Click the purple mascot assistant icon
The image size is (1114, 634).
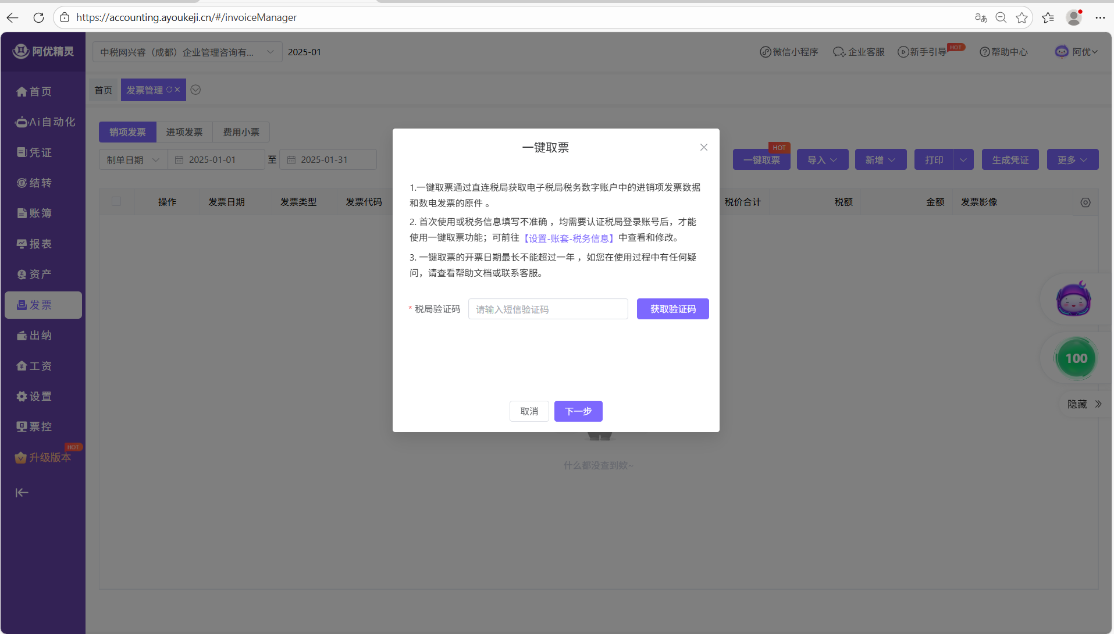pyautogui.click(x=1073, y=300)
